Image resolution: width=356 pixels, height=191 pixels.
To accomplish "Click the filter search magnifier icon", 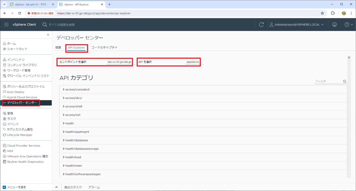I will (345, 81).
